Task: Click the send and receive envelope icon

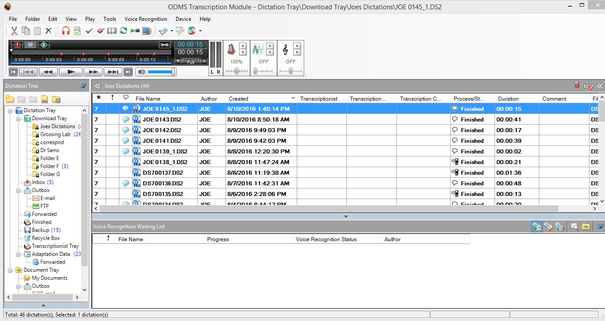Action: tap(192, 31)
